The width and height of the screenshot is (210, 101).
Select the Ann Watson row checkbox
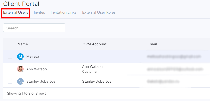tap(10, 69)
